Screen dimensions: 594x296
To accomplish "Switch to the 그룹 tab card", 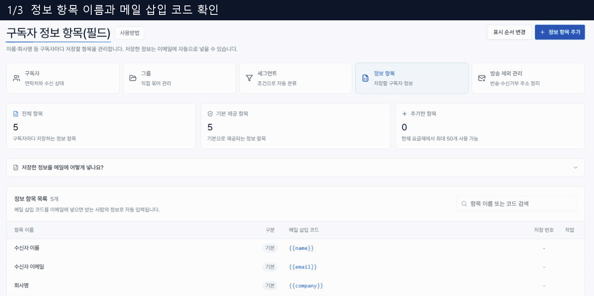I will coord(179,78).
